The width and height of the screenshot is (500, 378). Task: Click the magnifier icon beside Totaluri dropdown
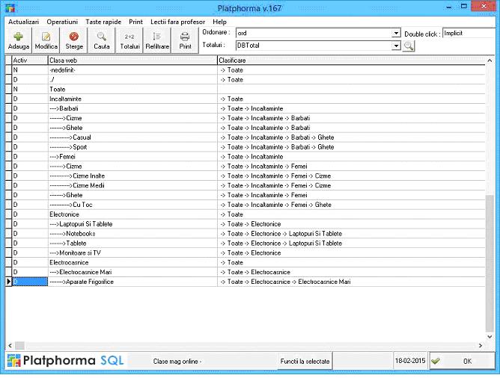[x=409, y=46]
